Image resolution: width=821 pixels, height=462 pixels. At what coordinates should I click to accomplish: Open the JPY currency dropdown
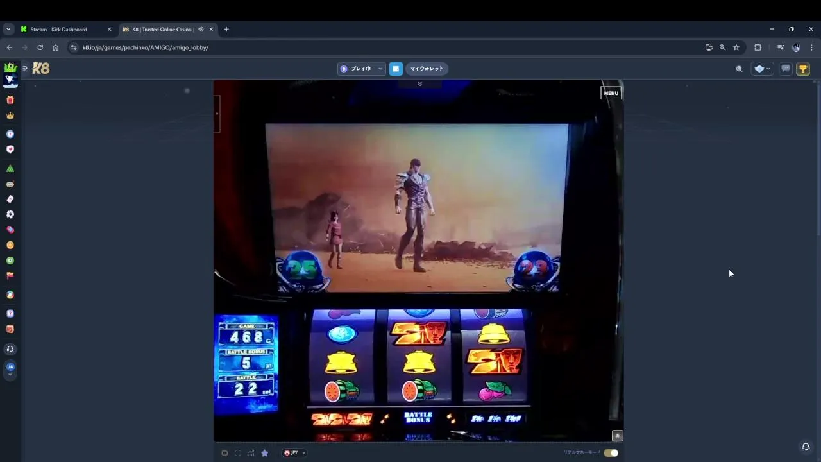point(294,453)
